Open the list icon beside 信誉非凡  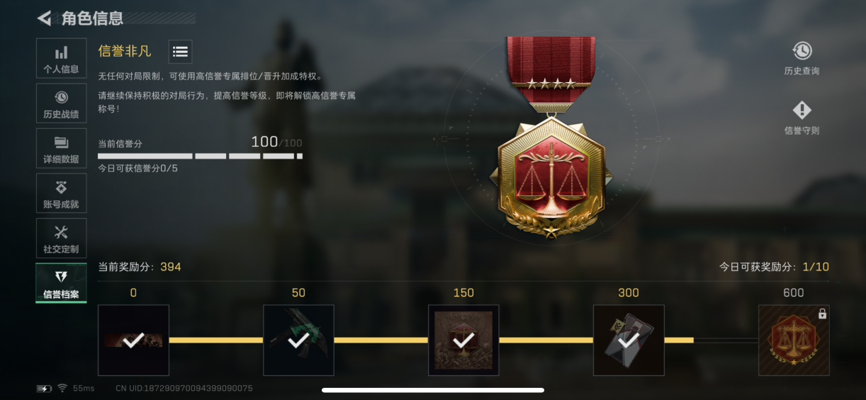coord(180,51)
